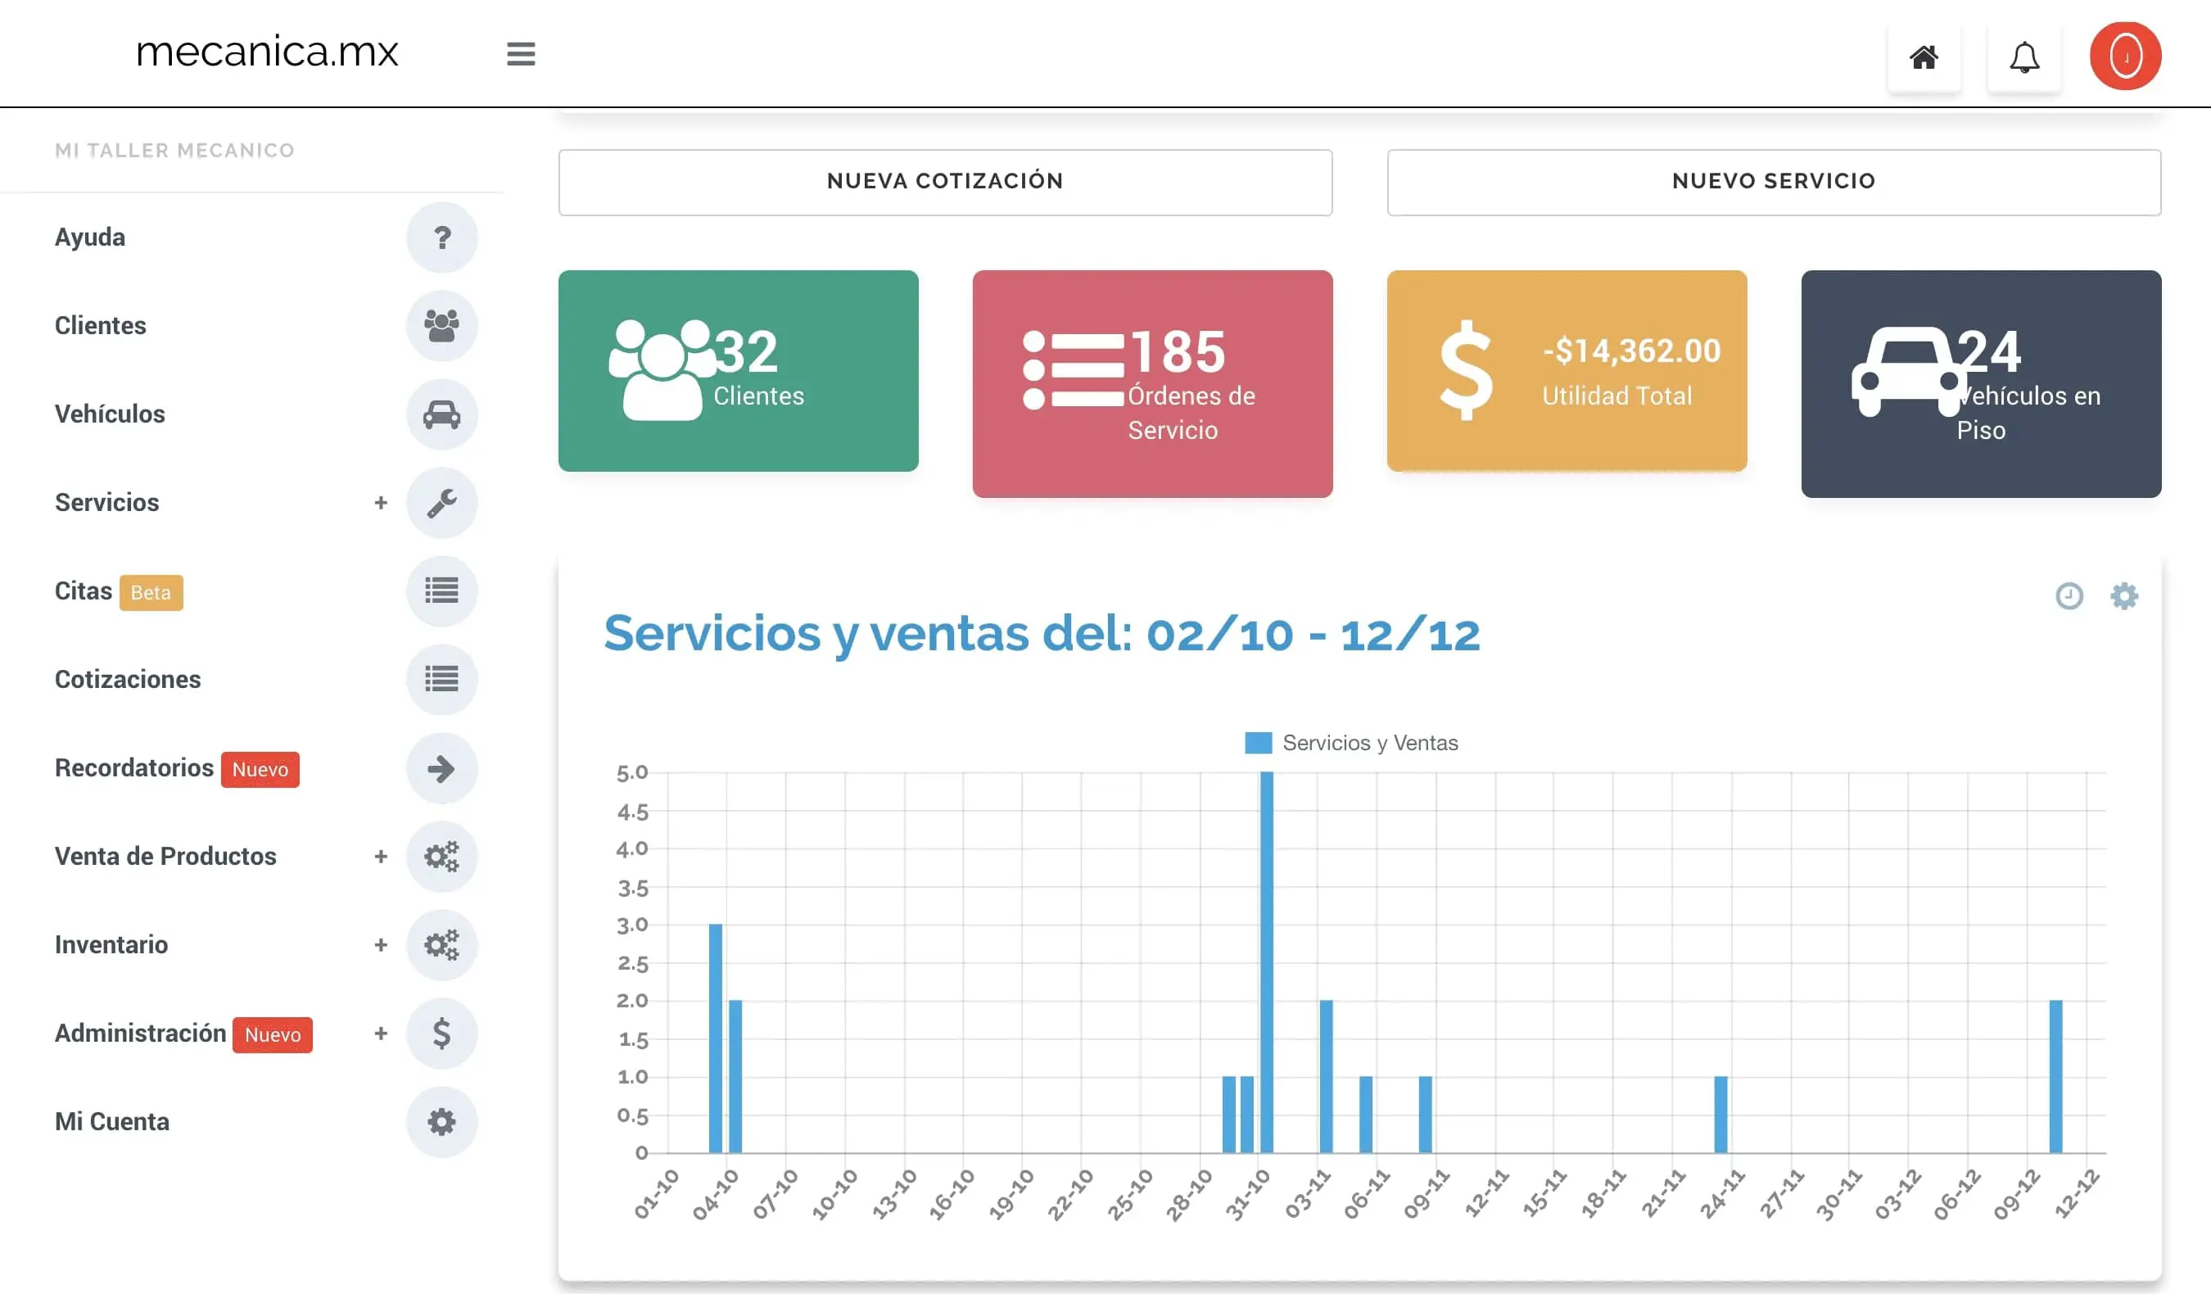Toggle the Servicios y Ventas chart legend
This screenshot has height=1294, width=2211.
pos(1351,742)
